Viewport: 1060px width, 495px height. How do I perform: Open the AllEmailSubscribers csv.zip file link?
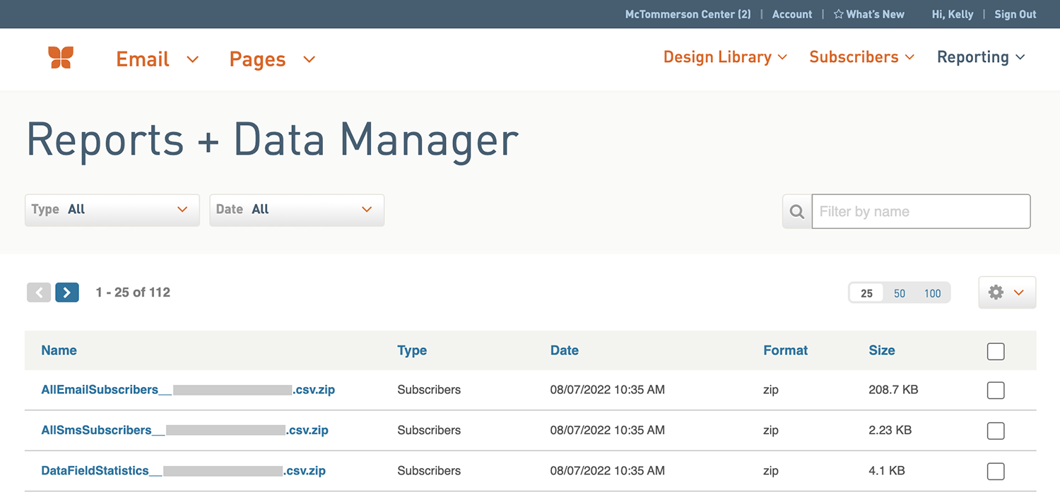pos(188,390)
